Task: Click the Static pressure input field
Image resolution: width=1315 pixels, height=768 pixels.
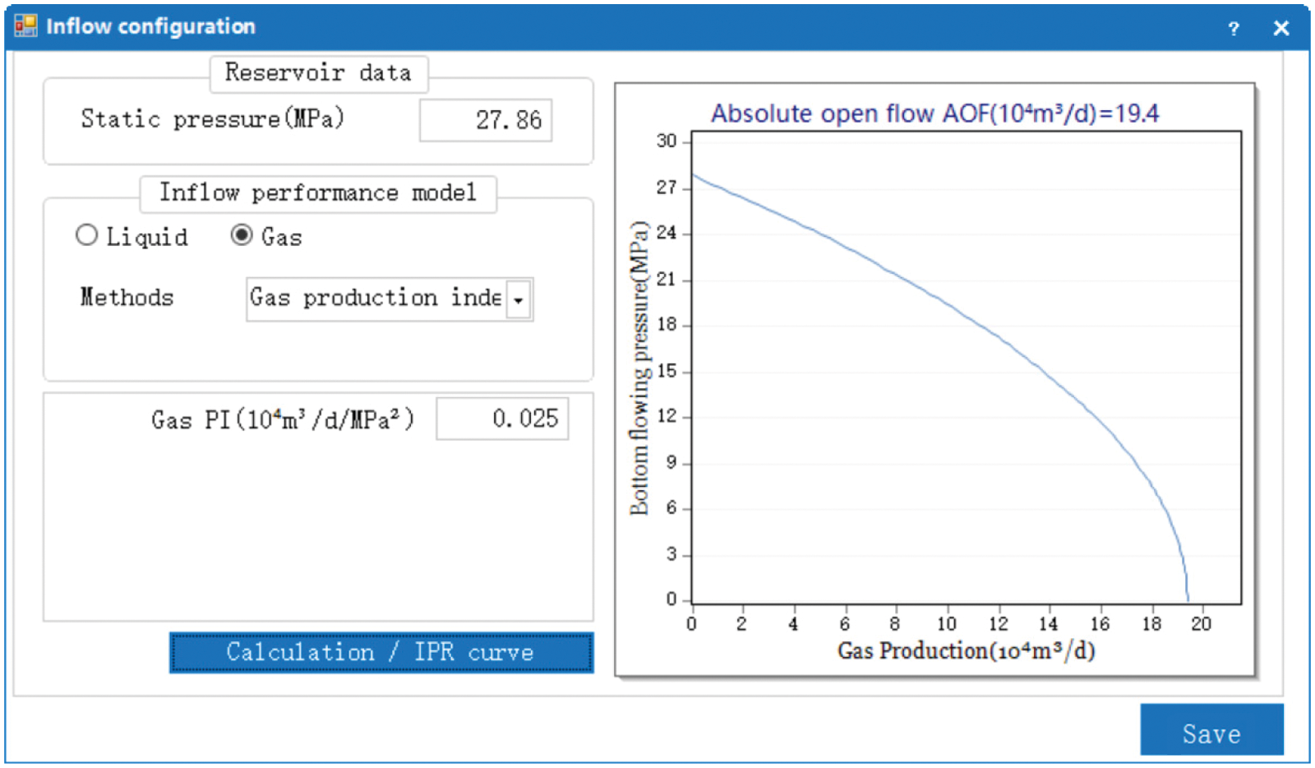Action: [486, 120]
